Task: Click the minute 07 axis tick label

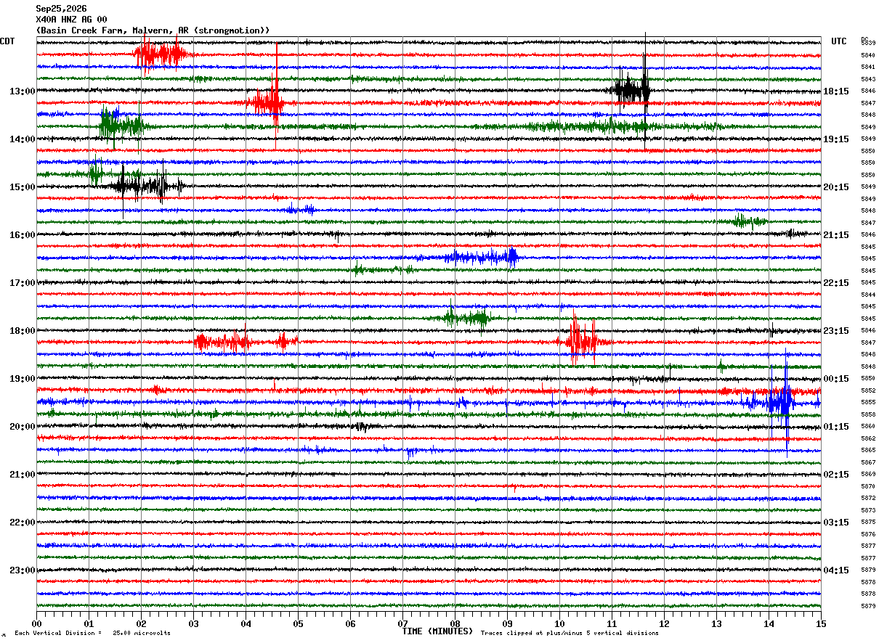Action: [402, 623]
